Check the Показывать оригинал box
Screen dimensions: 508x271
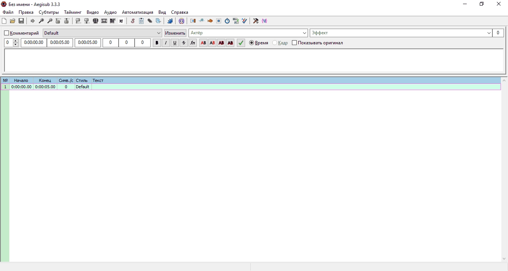pos(295,43)
